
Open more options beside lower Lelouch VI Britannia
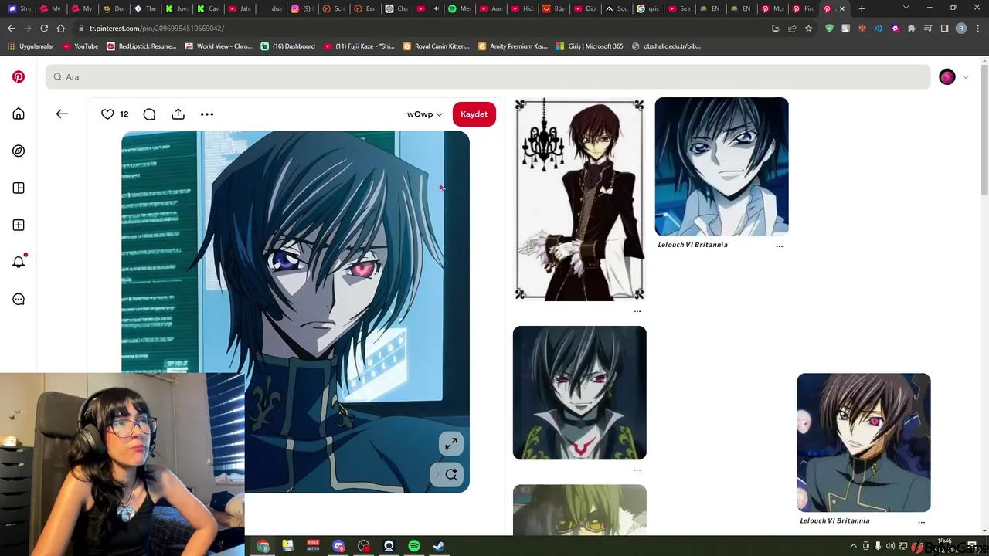click(x=921, y=523)
